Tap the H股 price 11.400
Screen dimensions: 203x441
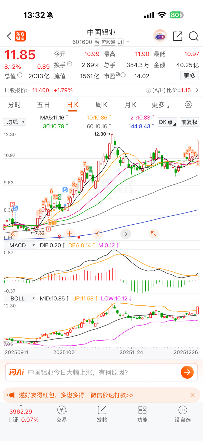click(x=41, y=90)
